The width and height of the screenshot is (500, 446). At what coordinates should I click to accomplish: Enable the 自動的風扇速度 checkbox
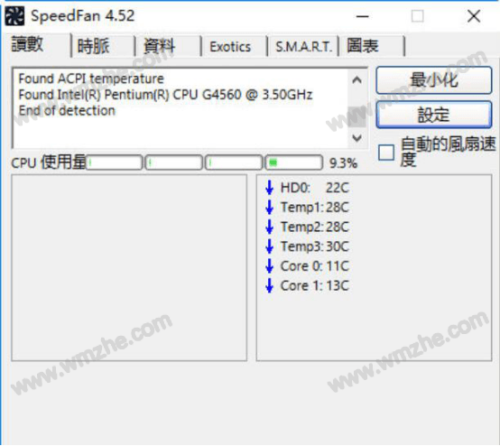click(386, 153)
